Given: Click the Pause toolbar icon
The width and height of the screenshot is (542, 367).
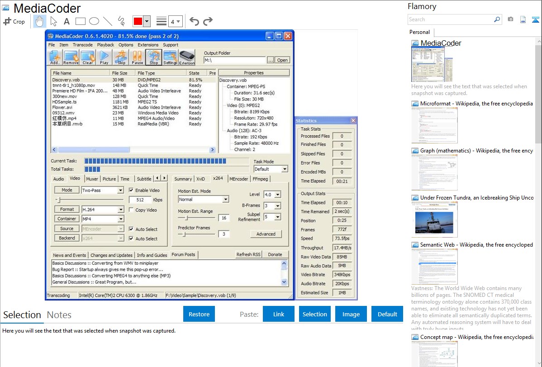Looking at the screenshot, I should point(137,57).
